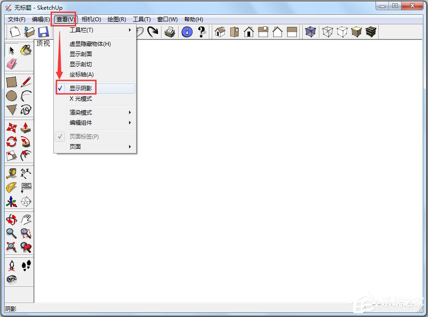Open the 编辑(E) menu
Screen dimensions: 428x317
[x=41, y=19]
